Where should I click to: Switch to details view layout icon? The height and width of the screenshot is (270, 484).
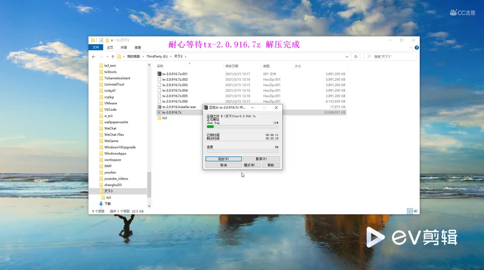point(410,211)
